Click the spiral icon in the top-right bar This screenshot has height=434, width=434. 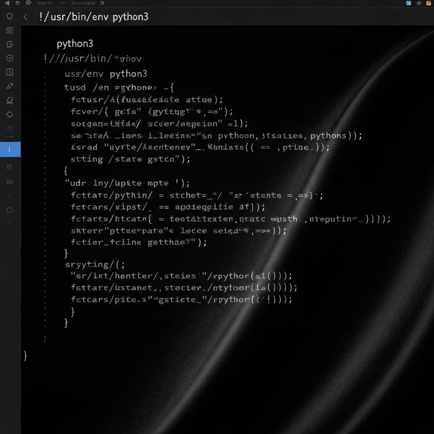point(419,3)
